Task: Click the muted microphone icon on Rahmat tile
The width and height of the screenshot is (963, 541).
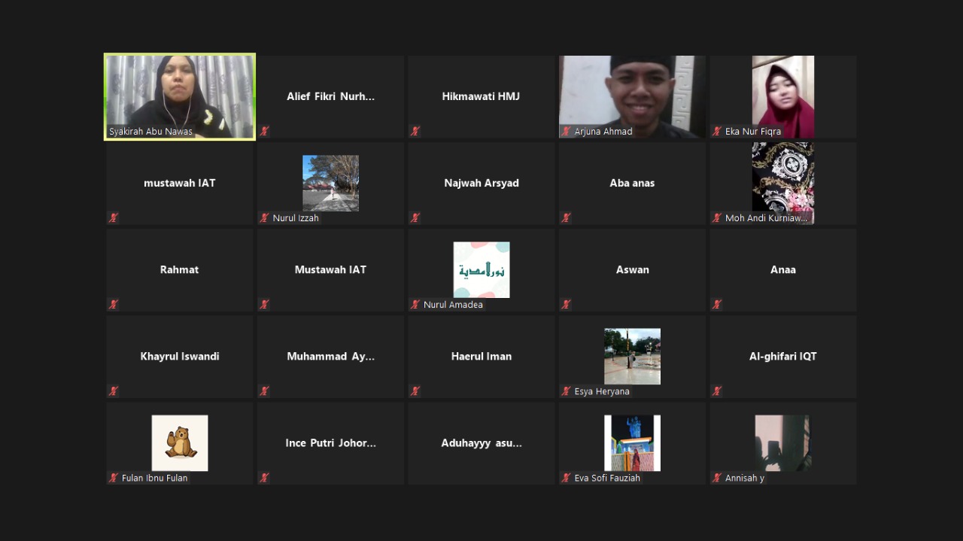Action: (113, 305)
